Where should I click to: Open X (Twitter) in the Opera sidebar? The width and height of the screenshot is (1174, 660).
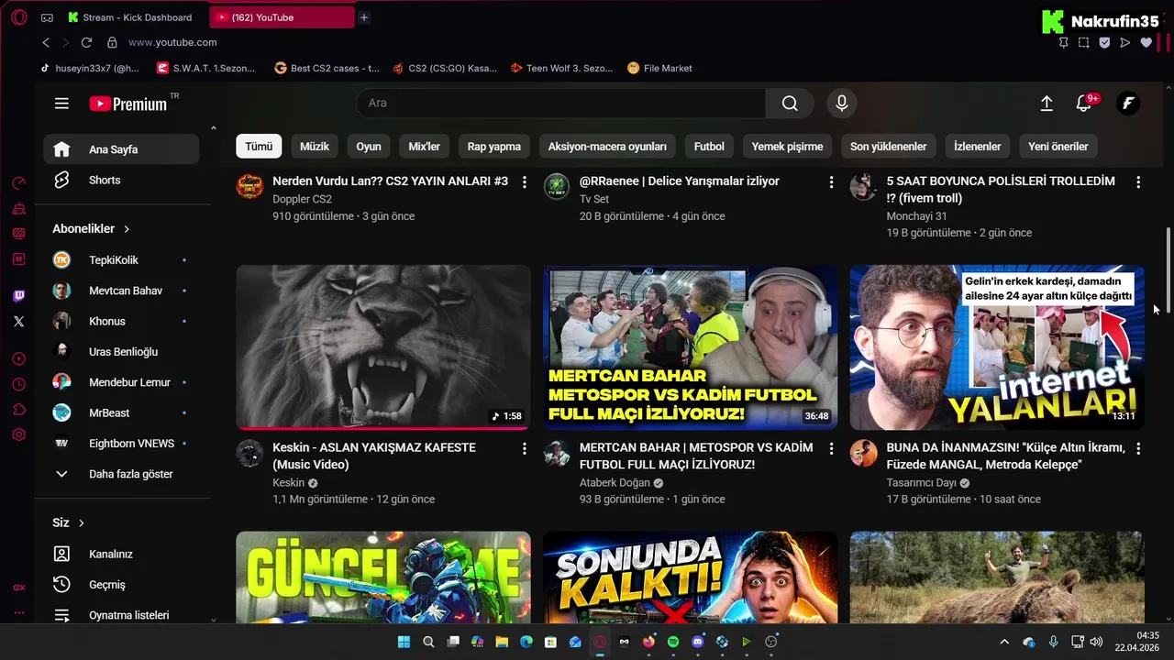(x=19, y=322)
